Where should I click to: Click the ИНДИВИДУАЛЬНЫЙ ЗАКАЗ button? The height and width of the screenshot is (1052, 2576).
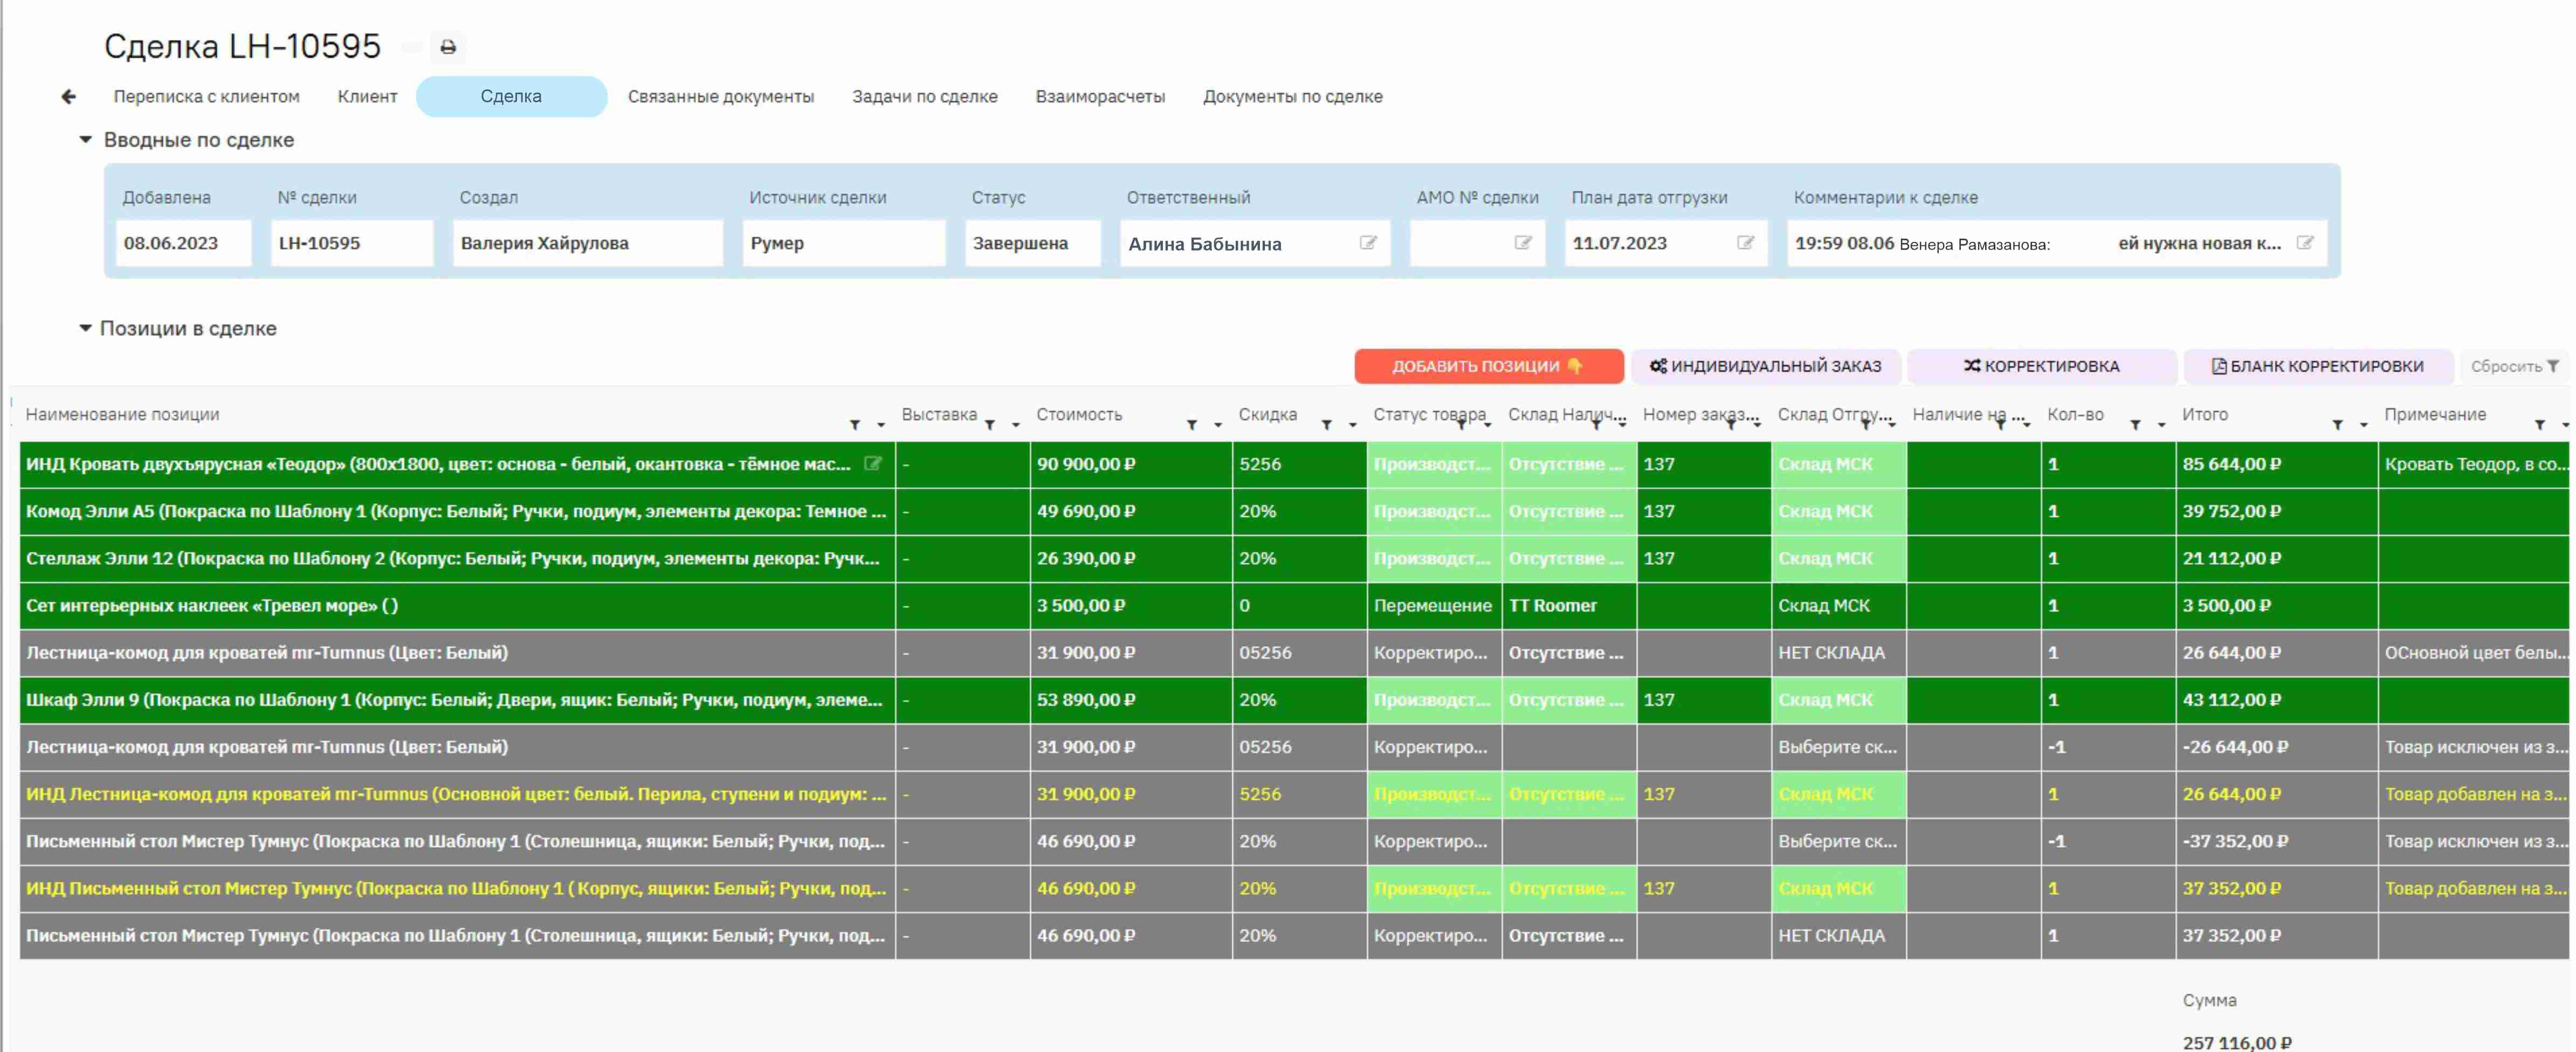(x=1765, y=366)
